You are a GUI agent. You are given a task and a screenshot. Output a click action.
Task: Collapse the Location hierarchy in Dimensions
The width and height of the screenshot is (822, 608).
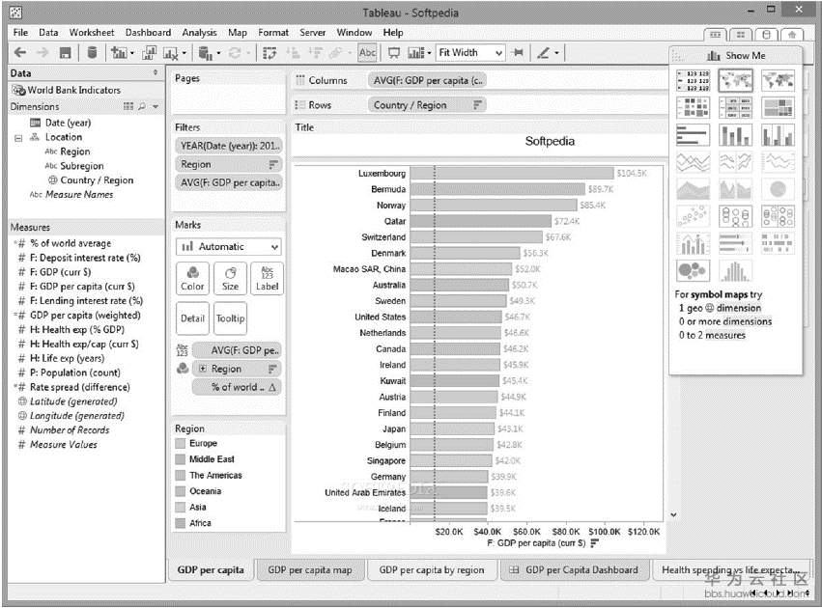click(x=18, y=138)
